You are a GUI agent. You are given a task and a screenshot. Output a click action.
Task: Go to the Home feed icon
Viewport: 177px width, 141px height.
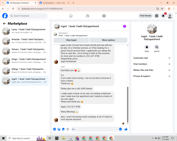point(71,16)
